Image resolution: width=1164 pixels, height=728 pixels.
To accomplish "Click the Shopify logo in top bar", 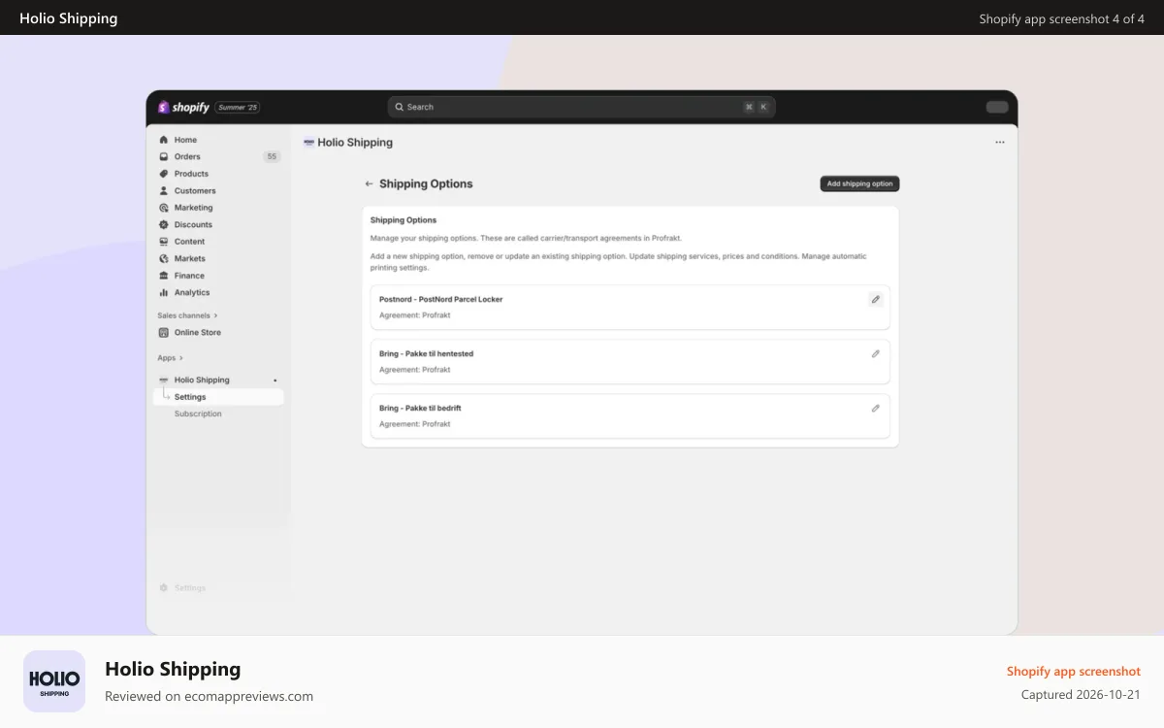I will click(x=183, y=107).
